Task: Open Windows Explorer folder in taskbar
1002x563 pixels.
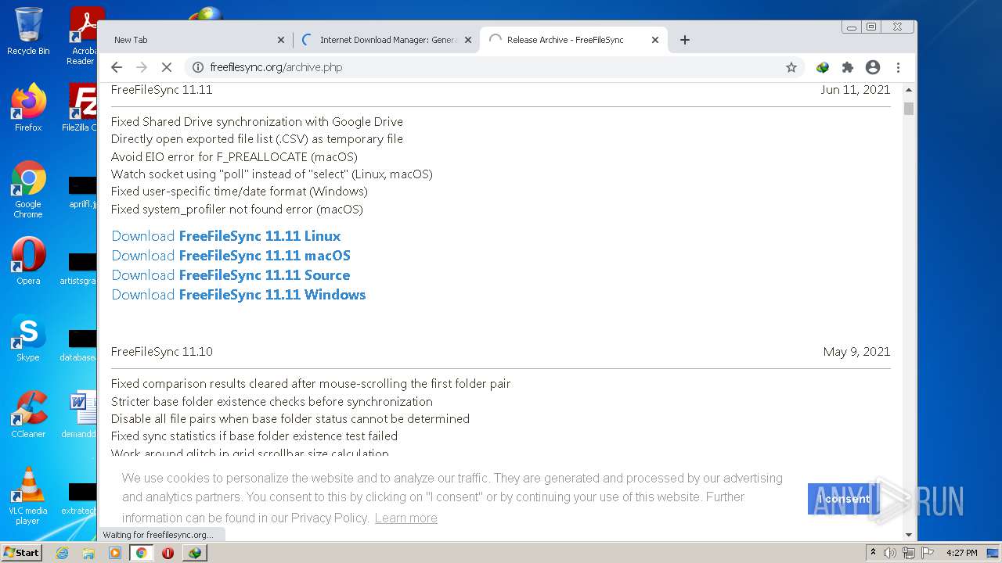Action: point(88,553)
